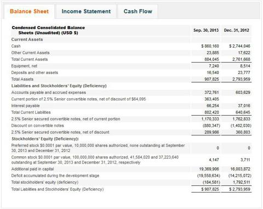This screenshot has width=263, height=209.
Task: Click 'Liabilities and Stockholders' Equity (Deficiency)' heading
Action: click(x=59, y=86)
